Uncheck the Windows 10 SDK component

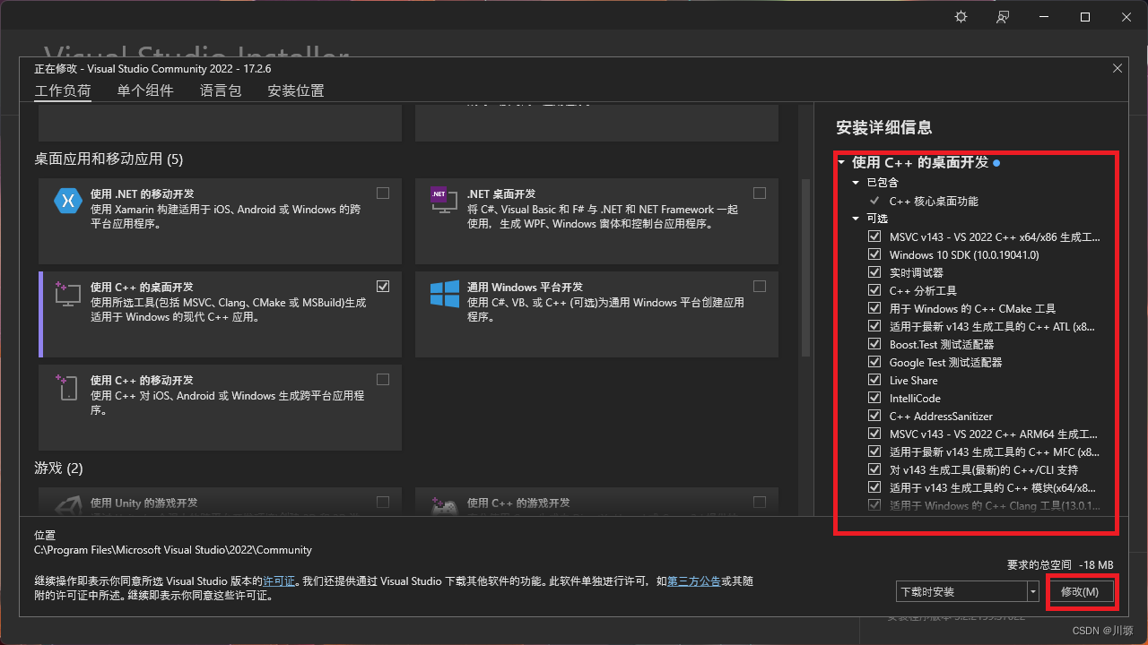click(874, 254)
